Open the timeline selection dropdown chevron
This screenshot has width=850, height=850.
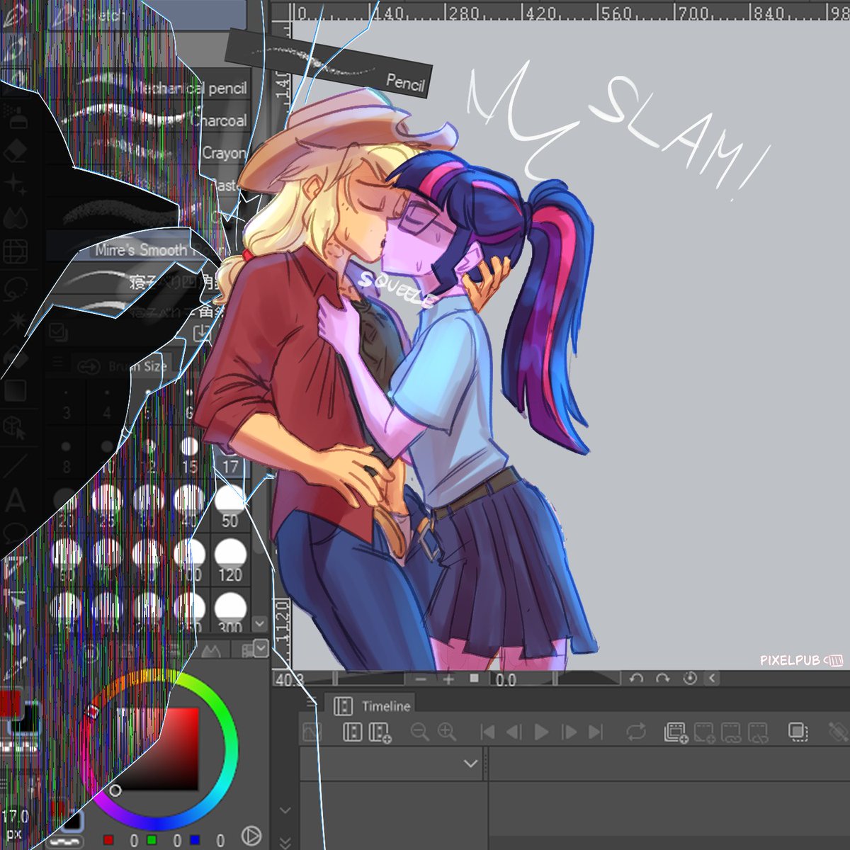click(470, 764)
